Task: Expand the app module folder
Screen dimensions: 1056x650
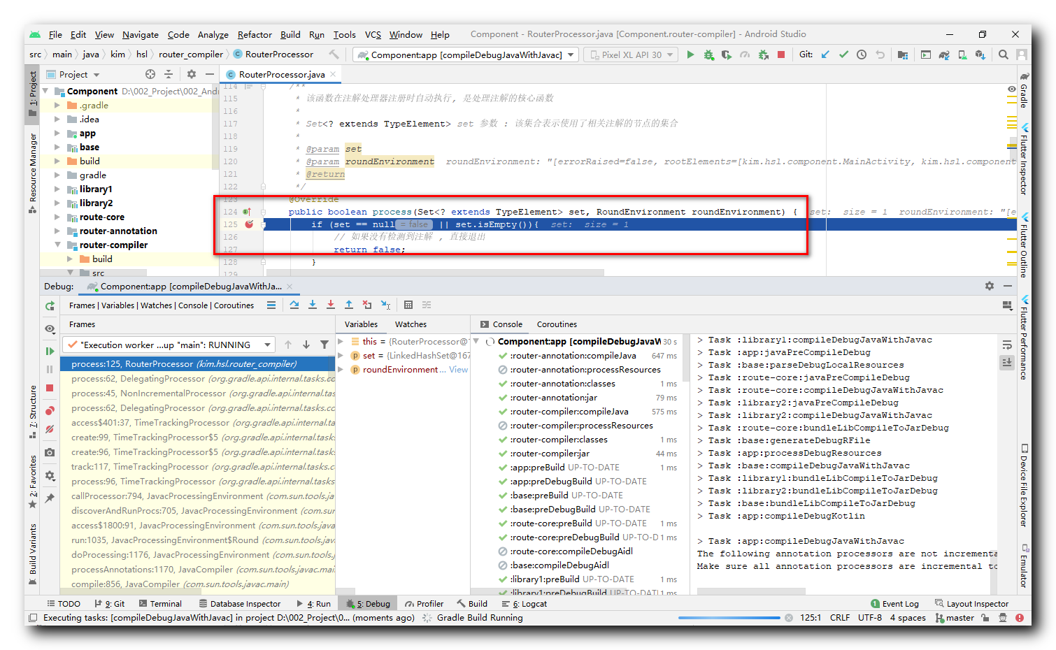Action: coord(57,133)
